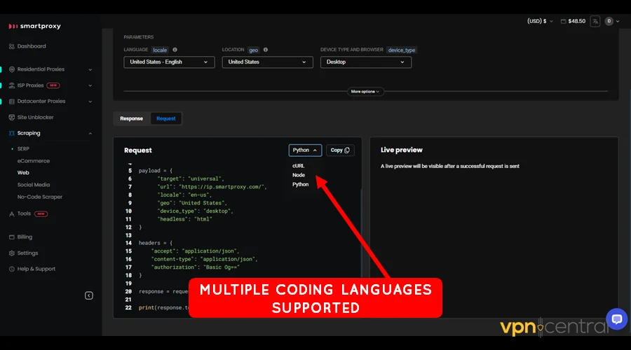Open the Language United States - English dropdown
The image size is (631, 350).
(169, 62)
